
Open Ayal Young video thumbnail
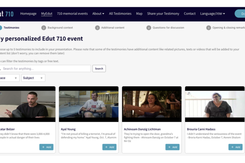click(x=89, y=104)
